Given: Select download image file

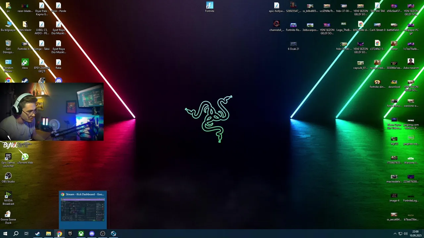Looking at the screenshot, I should pyautogui.click(x=394, y=83).
